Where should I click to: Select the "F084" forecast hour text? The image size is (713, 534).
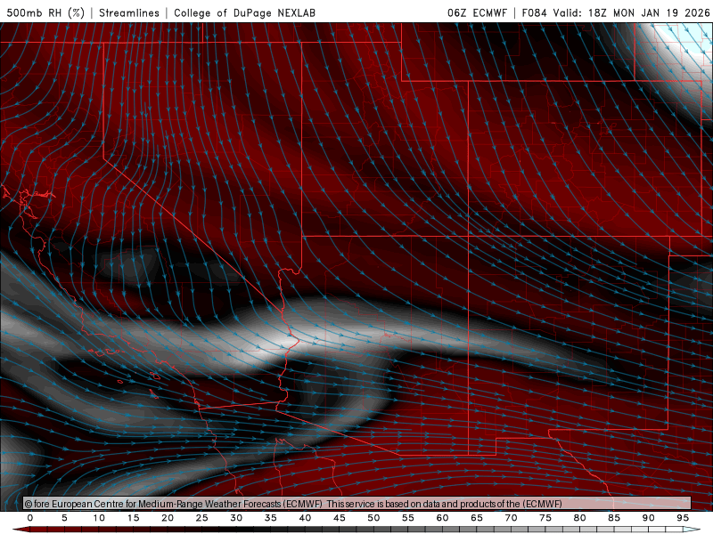tap(534, 12)
